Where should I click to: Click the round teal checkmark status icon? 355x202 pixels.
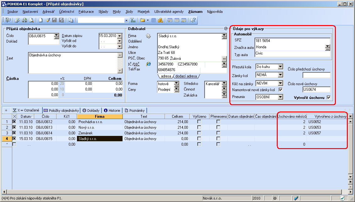pos(342,198)
